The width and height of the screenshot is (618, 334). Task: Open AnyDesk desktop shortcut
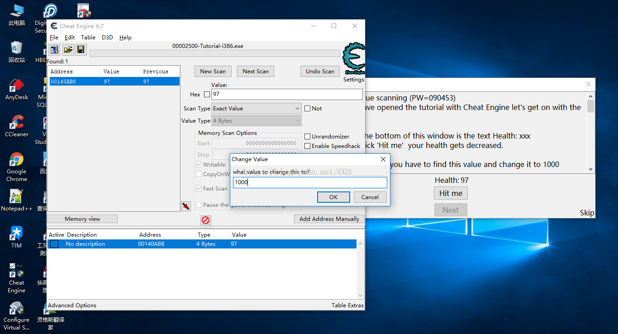[x=17, y=89]
